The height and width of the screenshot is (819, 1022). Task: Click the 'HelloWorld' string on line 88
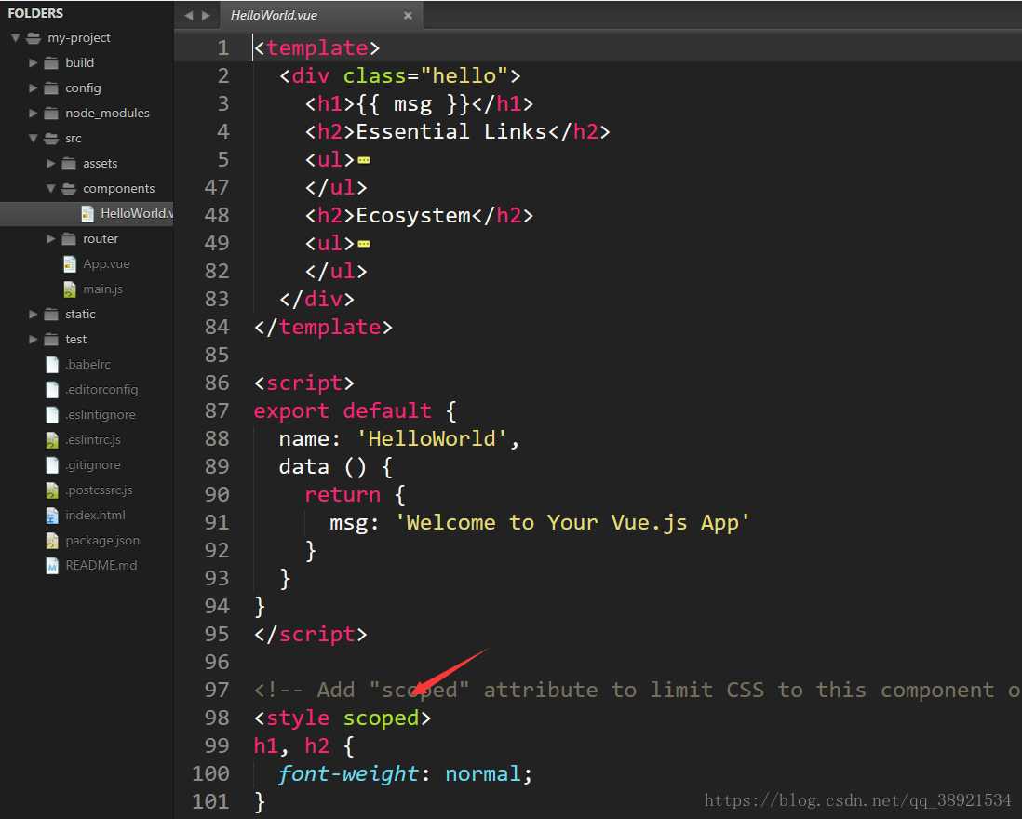pos(432,438)
